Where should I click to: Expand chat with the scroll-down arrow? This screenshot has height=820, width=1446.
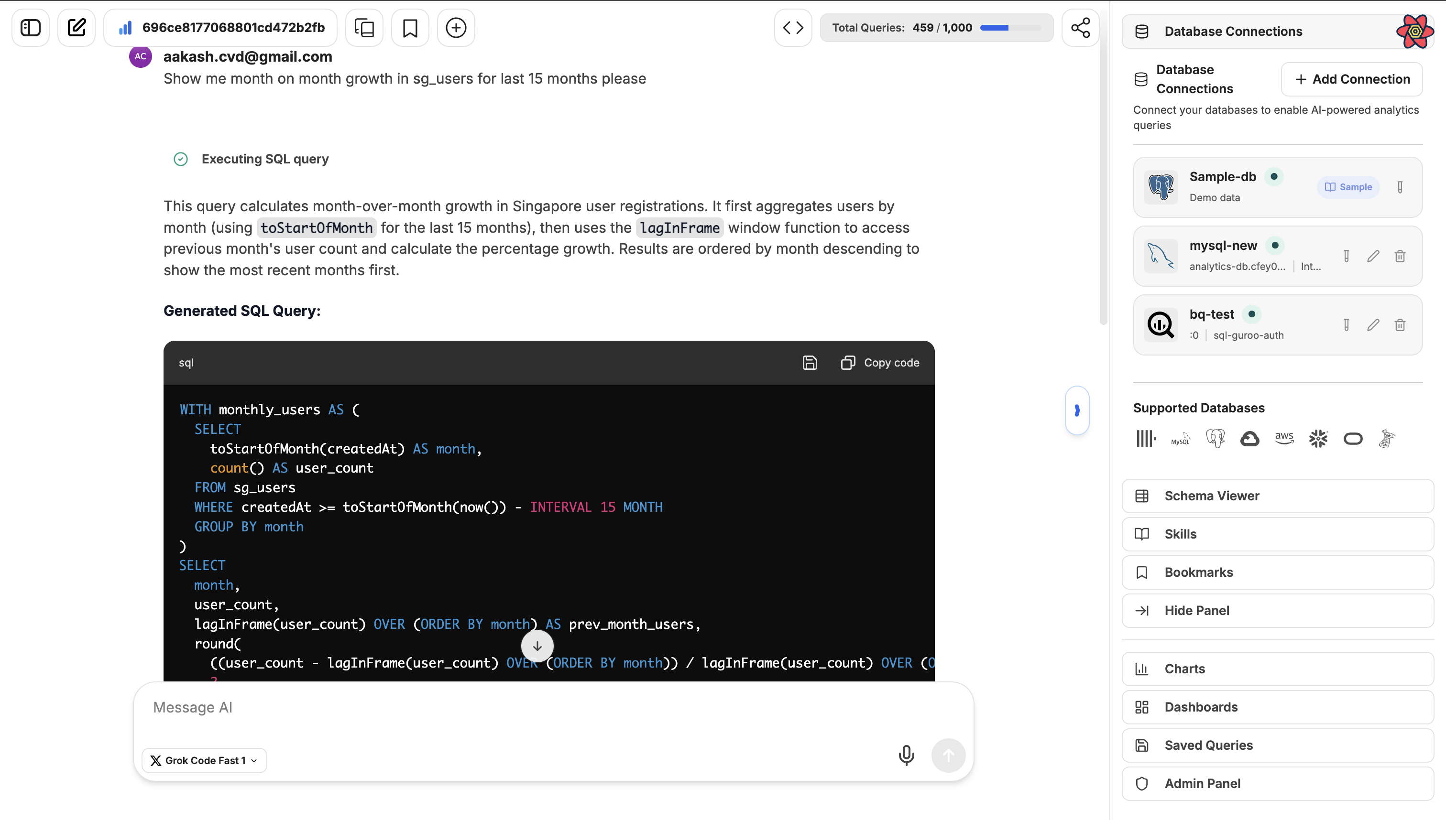[x=537, y=646]
